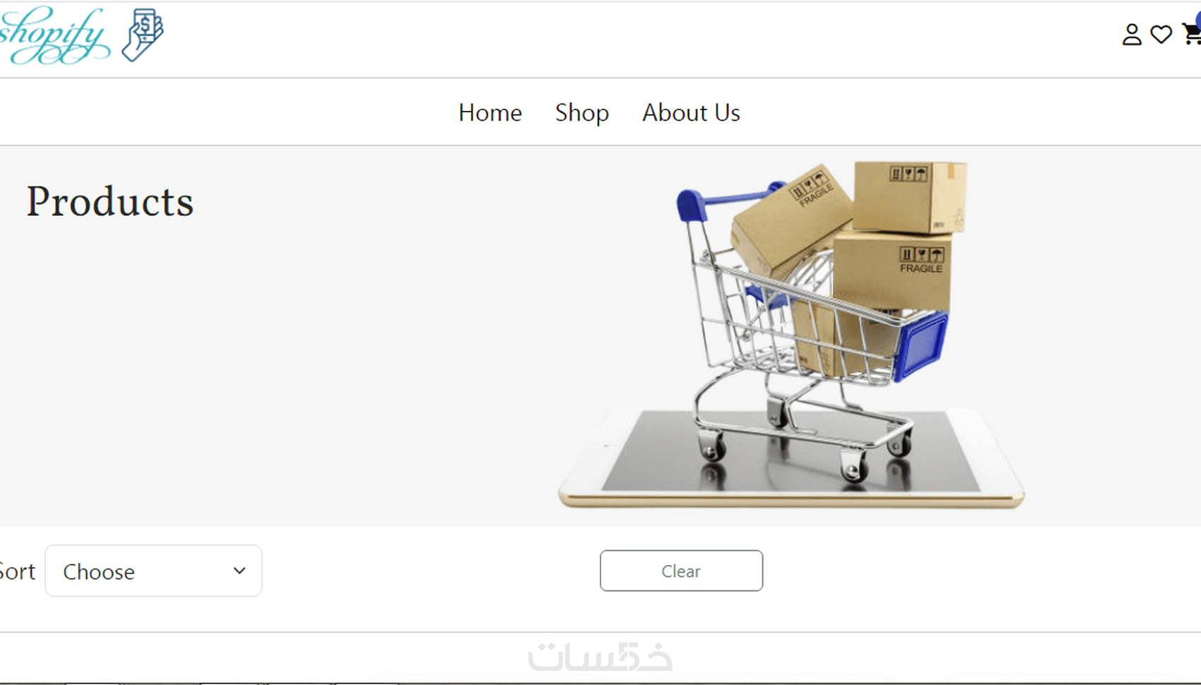Navigate to About Us page

pyautogui.click(x=691, y=112)
